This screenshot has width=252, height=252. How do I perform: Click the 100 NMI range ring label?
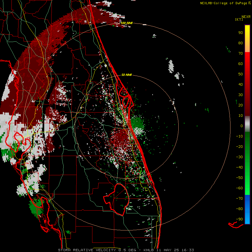point(127,23)
